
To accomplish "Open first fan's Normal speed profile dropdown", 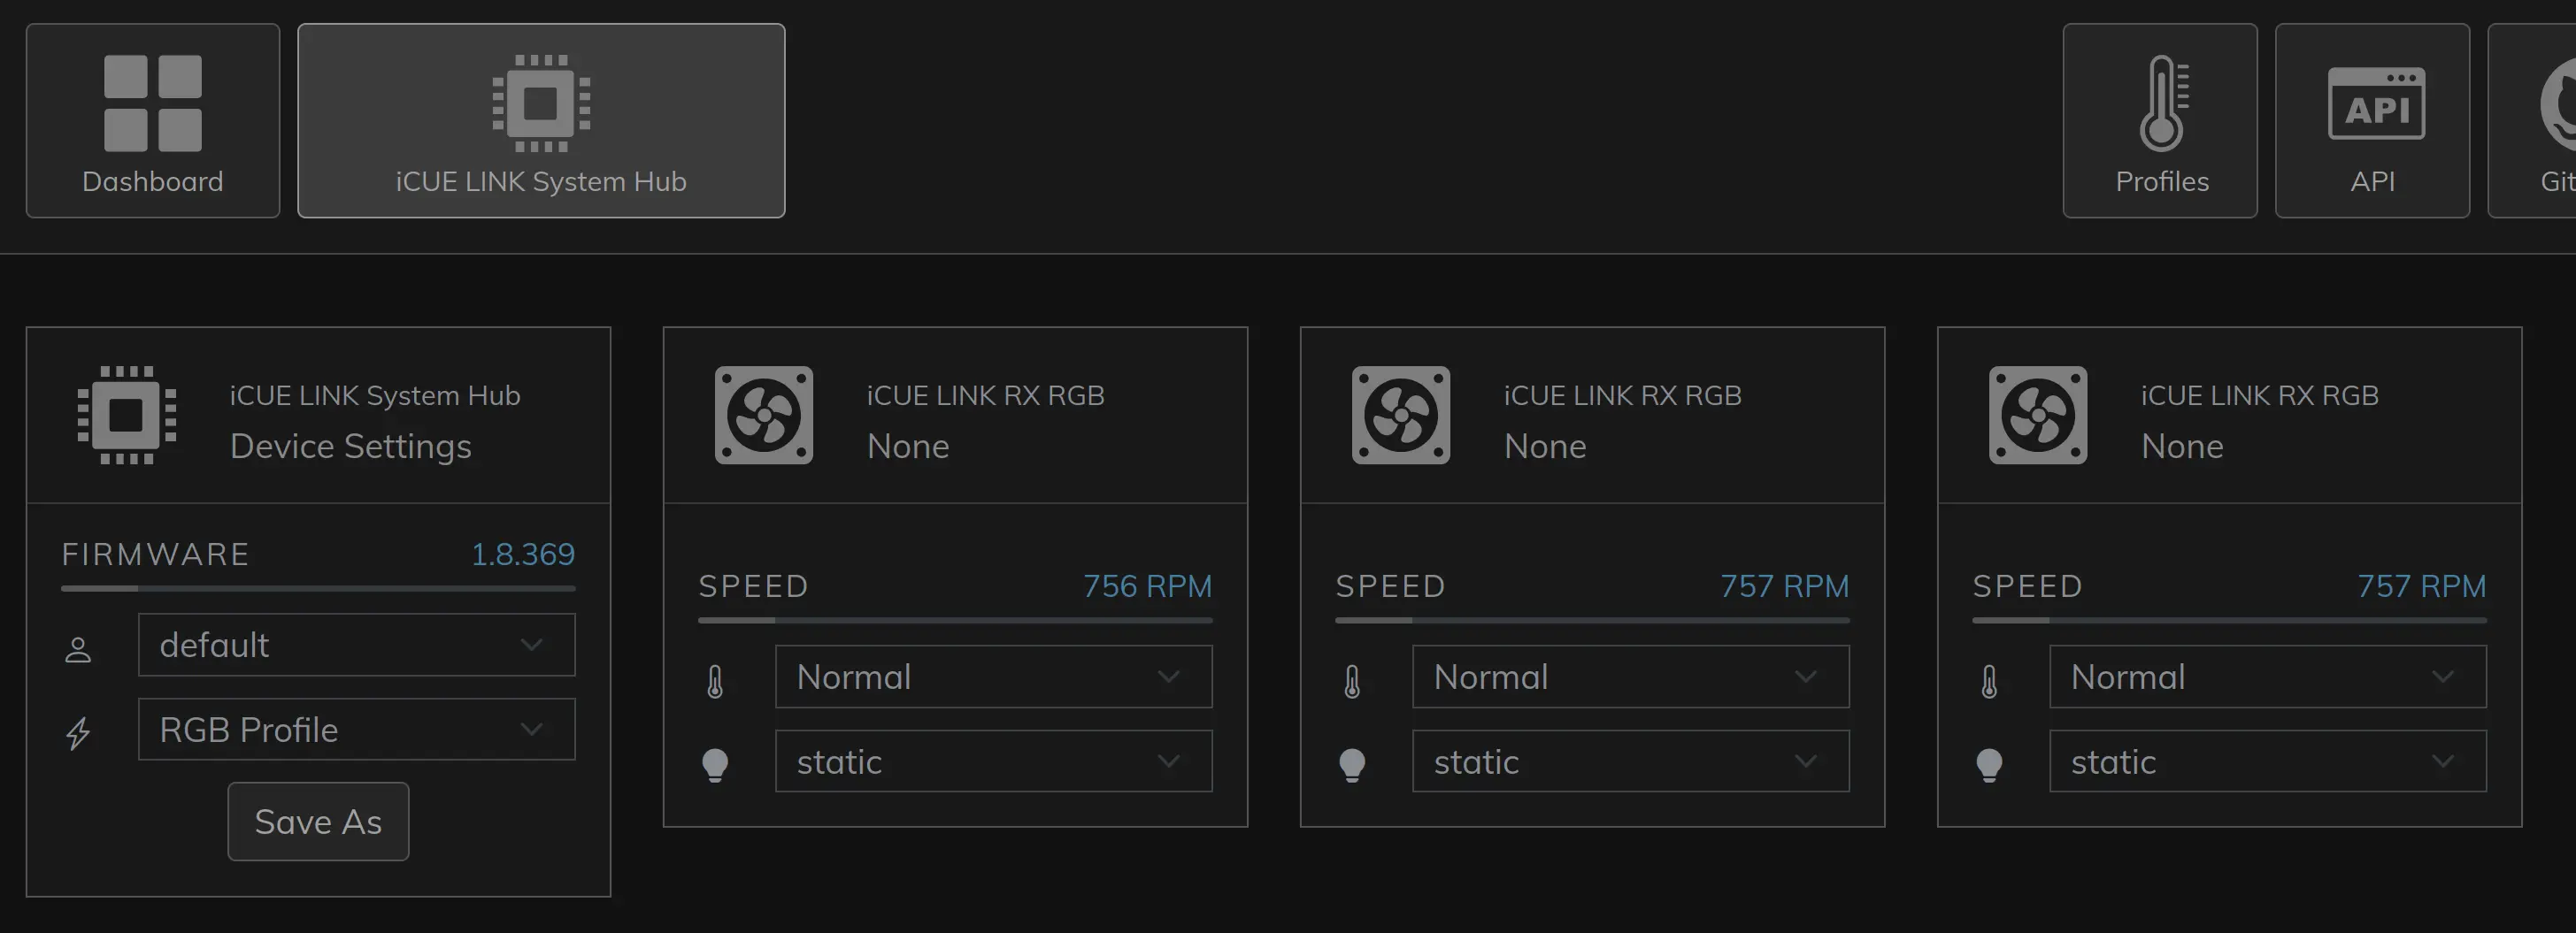I will pyautogui.click(x=993, y=677).
